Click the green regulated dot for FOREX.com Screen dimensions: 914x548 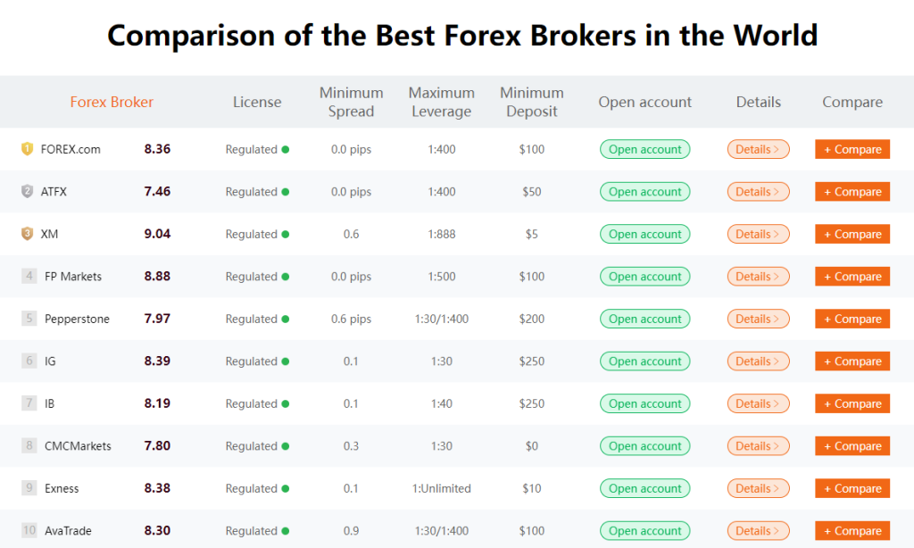286,150
